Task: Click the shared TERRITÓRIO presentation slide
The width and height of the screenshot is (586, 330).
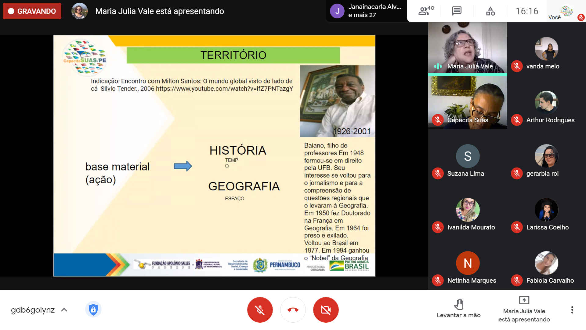Action: (x=214, y=156)
